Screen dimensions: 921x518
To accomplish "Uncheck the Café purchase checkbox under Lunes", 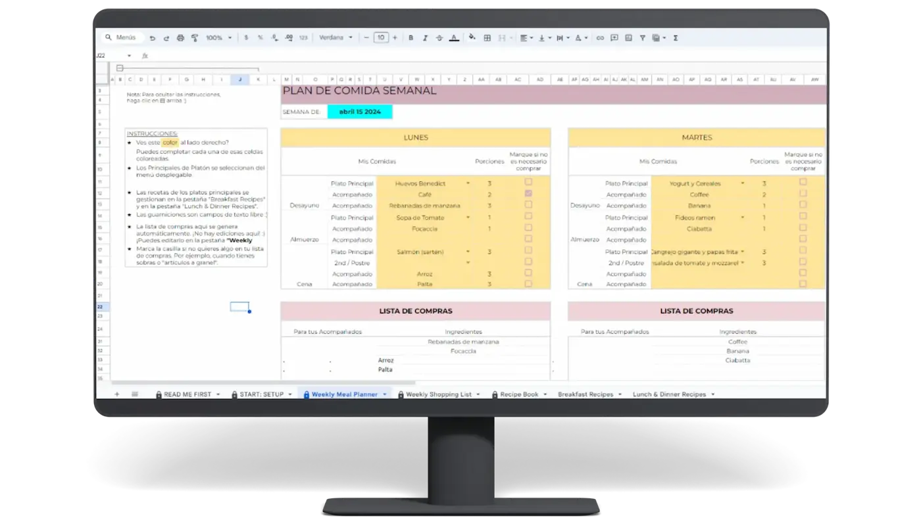I will tap(528, 194).
